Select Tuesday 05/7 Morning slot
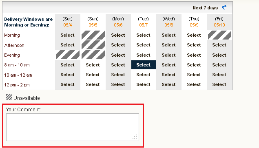The height and width of the screenshot is (148, 259). [x=144, y=35]
